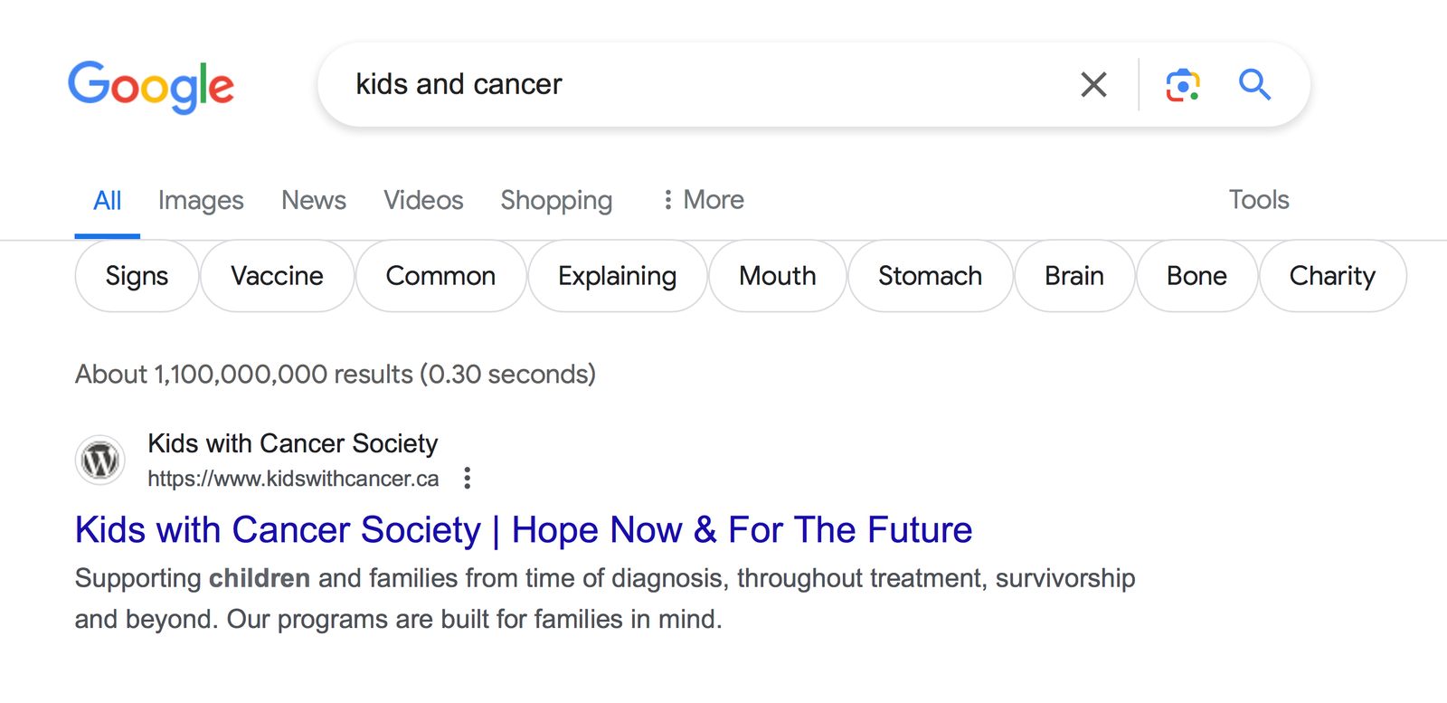Click the Kids with Cancer Society favicon
The height and width of the screenshot is (703, 1447).
click(x=100, y=460)
